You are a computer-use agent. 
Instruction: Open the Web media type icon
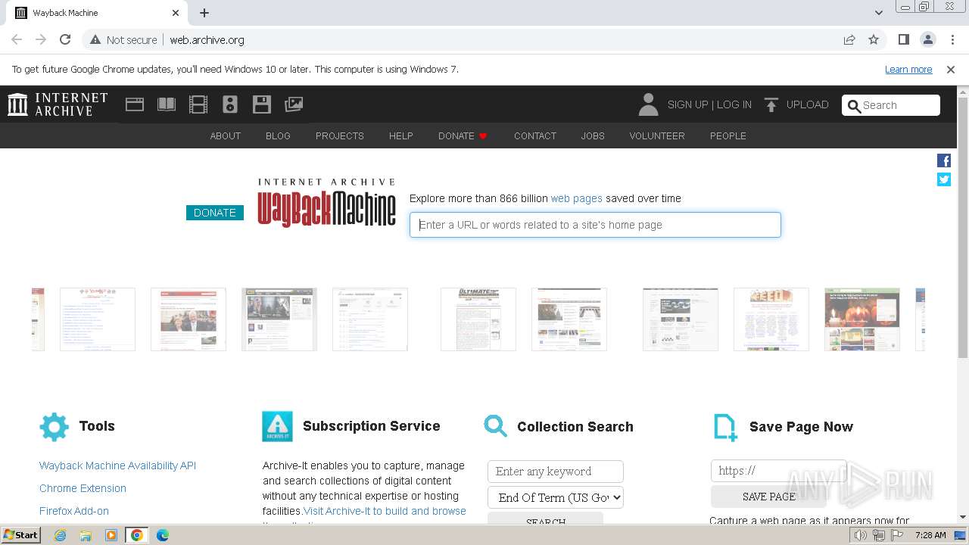135,104
